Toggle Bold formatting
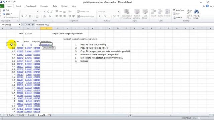This screenshot has height=120, width=214. [x=22, y=16]
